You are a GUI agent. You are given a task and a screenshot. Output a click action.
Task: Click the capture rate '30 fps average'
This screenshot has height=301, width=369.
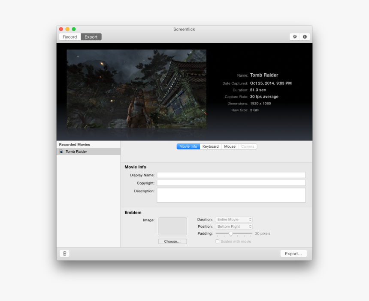click(264, 97)
